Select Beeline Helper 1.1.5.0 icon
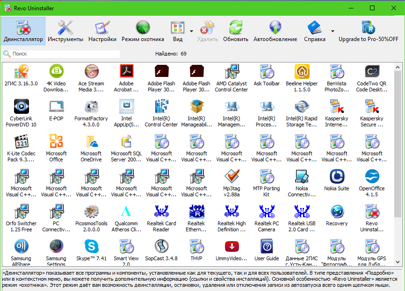The height and width of the screenshot is (291, 405). tap(302, 71)
